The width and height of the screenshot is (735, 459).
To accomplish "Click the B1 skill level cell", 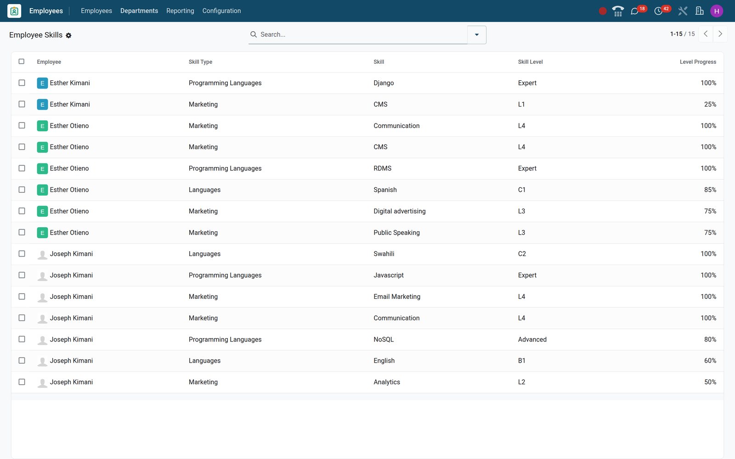I will [x=522, y=361].
